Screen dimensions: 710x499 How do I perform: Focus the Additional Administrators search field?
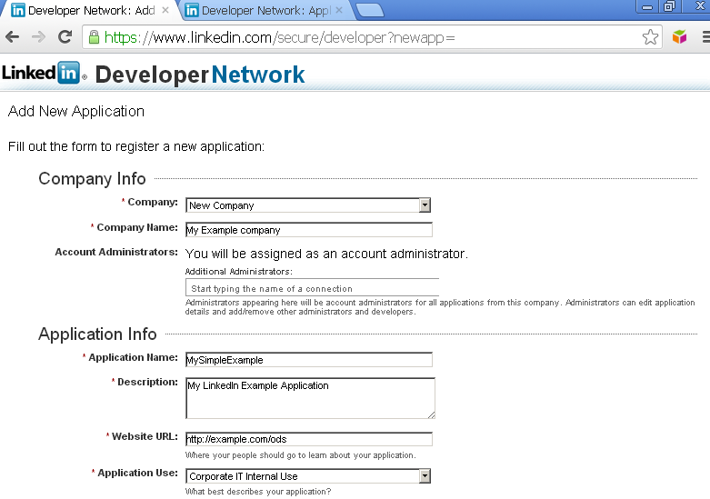(x=312, y=288)
